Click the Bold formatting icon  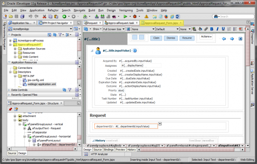coord(212,29)
